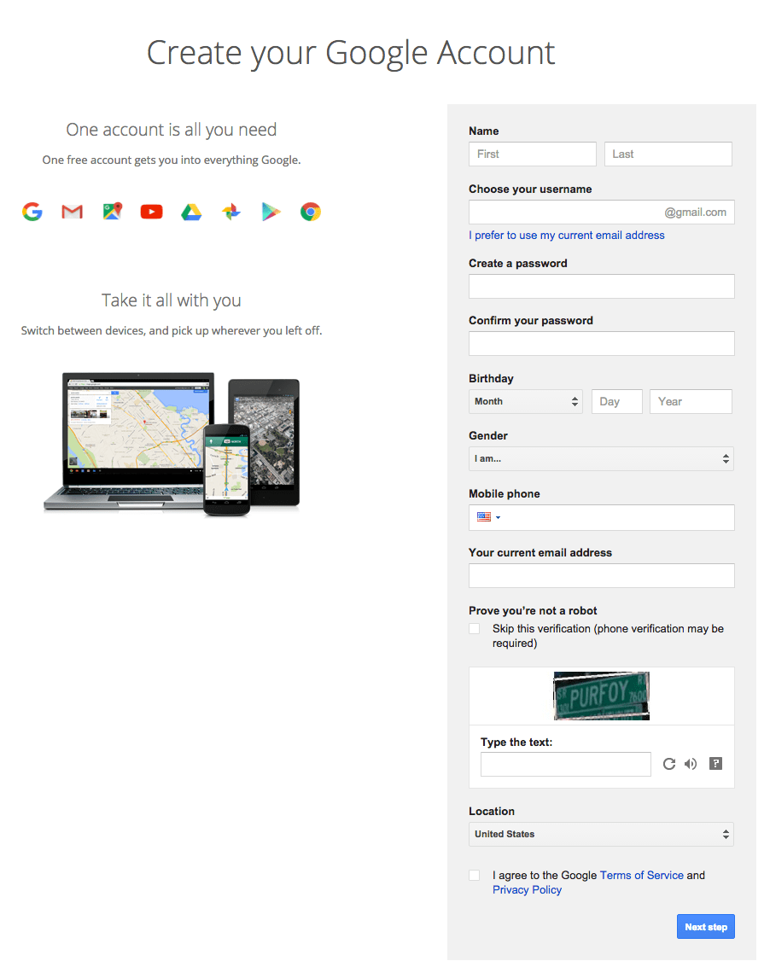Screen dimensions: 770x967
Task: Tick the Skip this verification checkbox
Action: [x=475, y=628]
